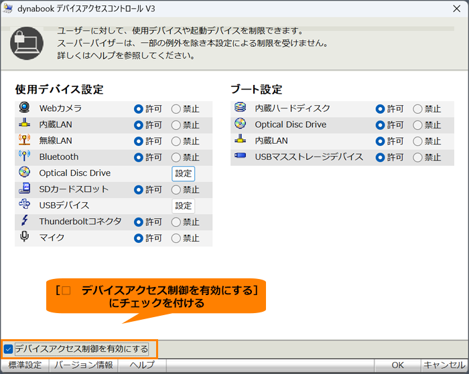This screenshot has width=469, height=374.
Task: Click the Thunderboltコネクタ lightning icon
Action: tap(24, 221)
